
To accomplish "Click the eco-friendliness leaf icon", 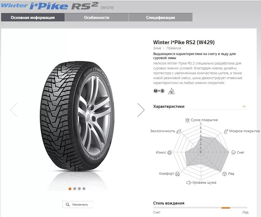I will pyautogui.click(x=179, y=131).
